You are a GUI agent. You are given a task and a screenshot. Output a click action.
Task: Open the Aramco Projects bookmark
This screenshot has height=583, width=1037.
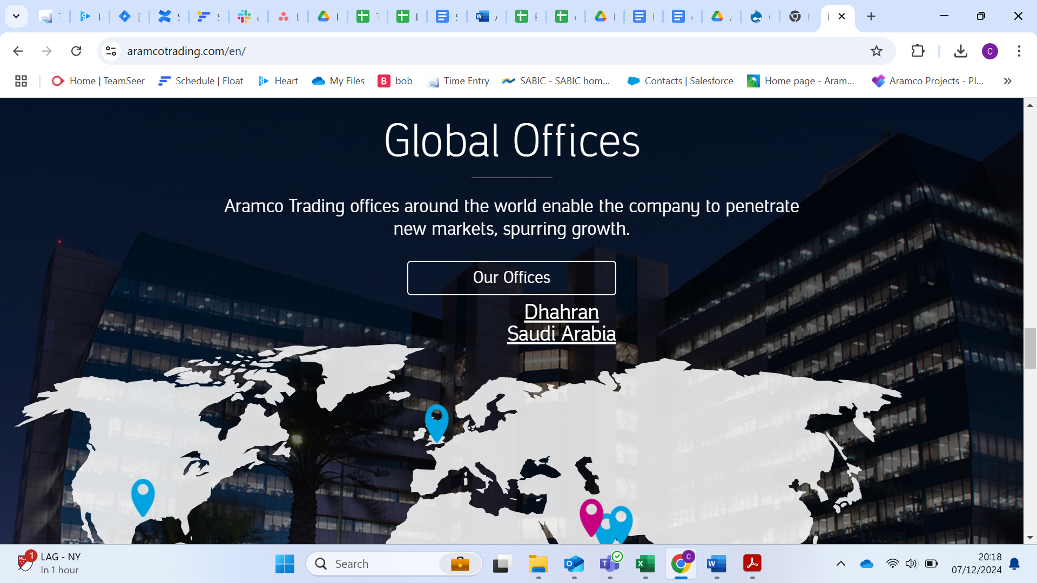928,81
